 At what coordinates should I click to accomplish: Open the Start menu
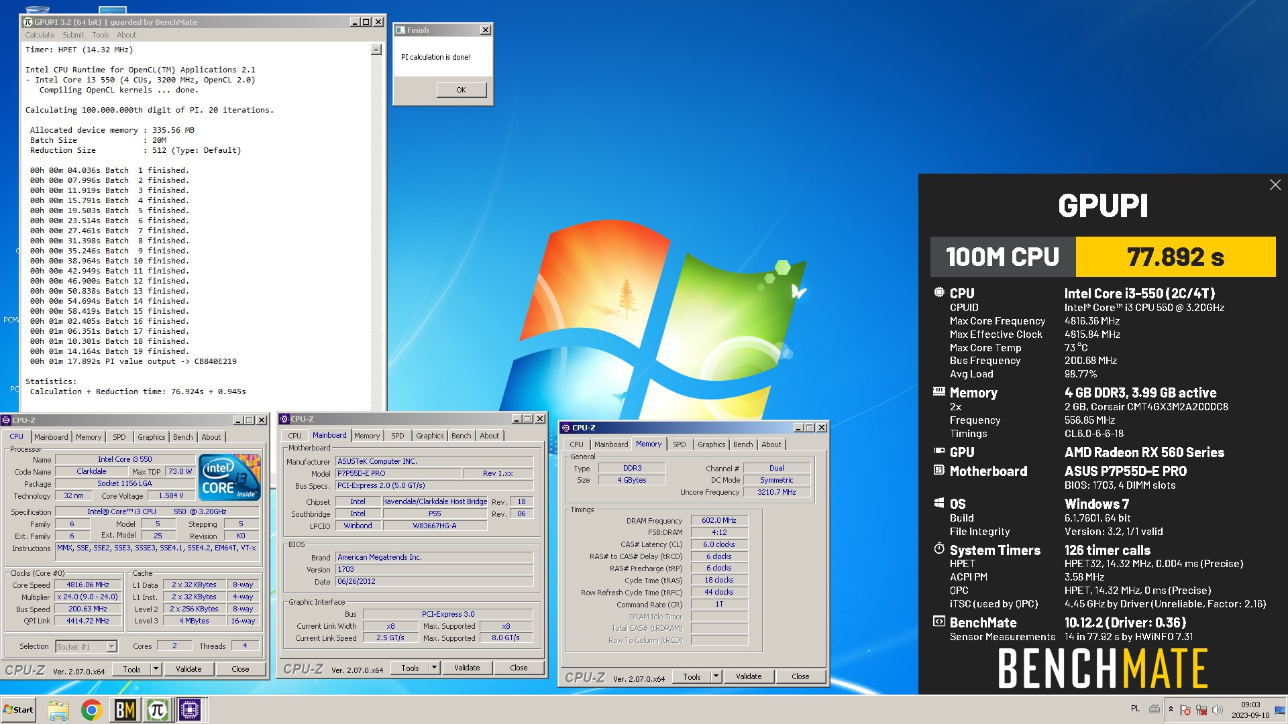click(x=18, y=709)
